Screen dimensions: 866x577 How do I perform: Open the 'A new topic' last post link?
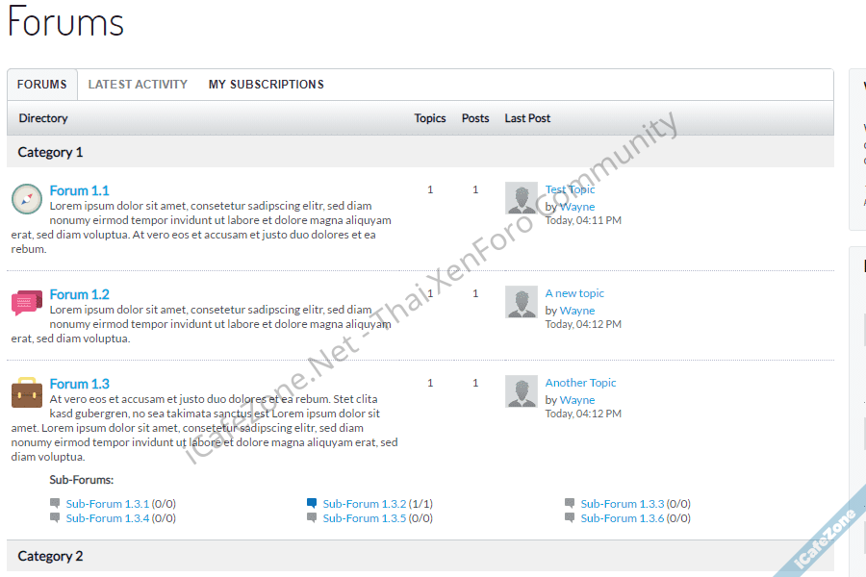[x=574, y=293]
